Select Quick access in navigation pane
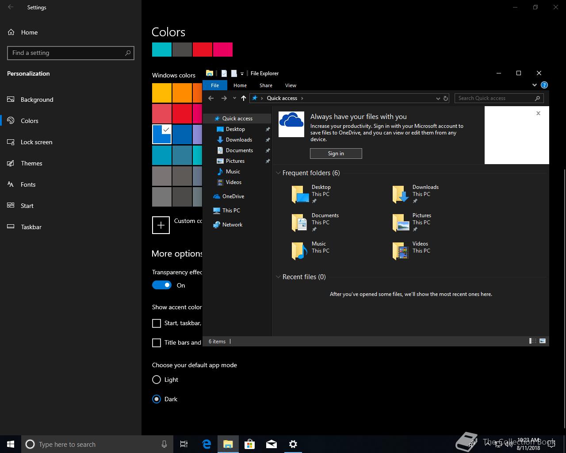This screenshot has width=566, height=453. tap(237, 119)
